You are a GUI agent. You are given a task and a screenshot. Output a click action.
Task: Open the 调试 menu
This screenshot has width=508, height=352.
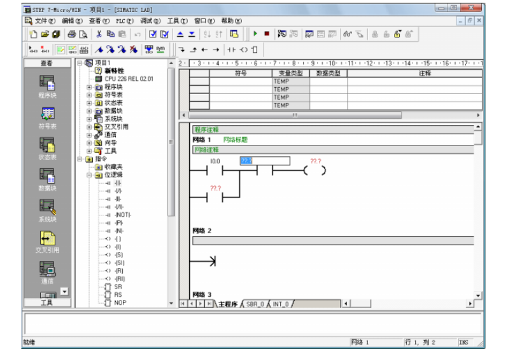(x=150, y=21)
